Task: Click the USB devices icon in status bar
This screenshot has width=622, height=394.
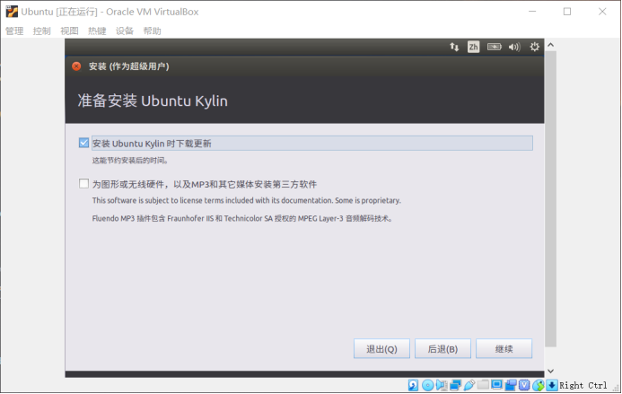Action: [x=469, y=385]
